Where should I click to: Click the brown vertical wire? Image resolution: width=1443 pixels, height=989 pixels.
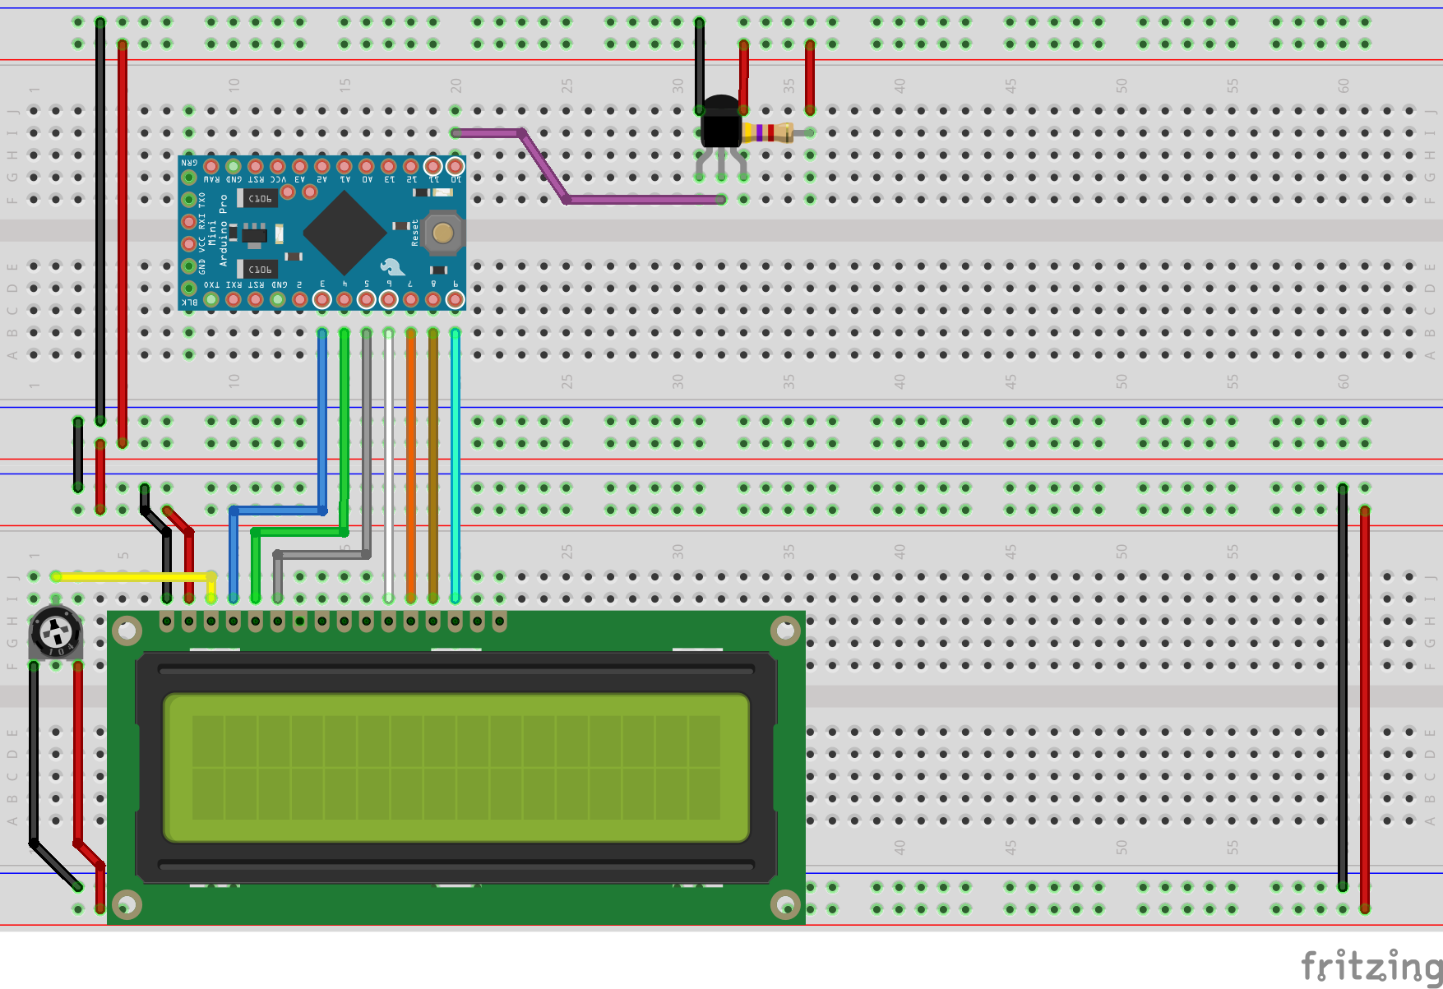coord(432,466)
